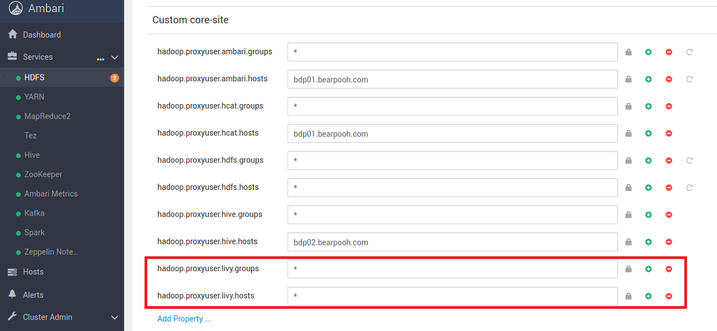
Task: Edit the hadoop.proxyuser.hcat.hosts value field
Action: coord(453,133)
